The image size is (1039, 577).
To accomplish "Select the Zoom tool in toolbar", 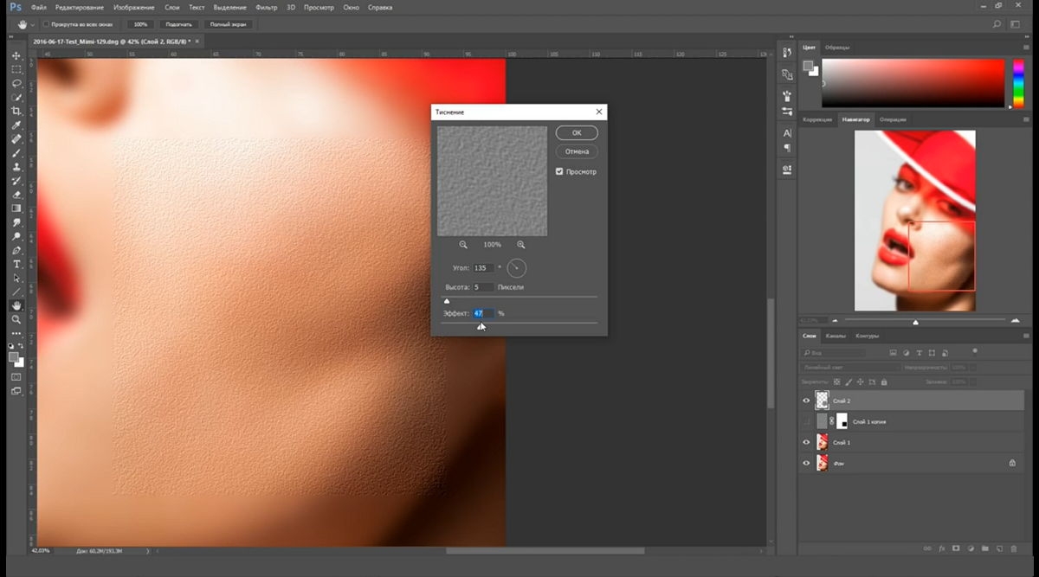I will (16, 319).
